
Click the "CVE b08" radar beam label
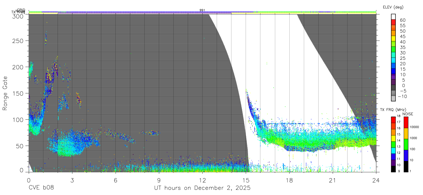pos(41,188)
